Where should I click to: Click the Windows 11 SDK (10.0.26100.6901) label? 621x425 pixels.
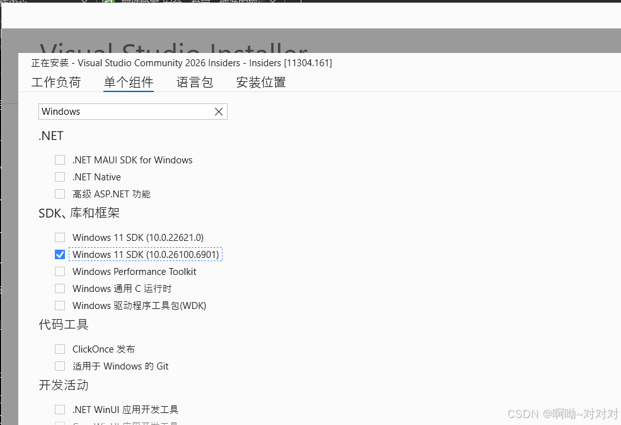pos(146,255)
